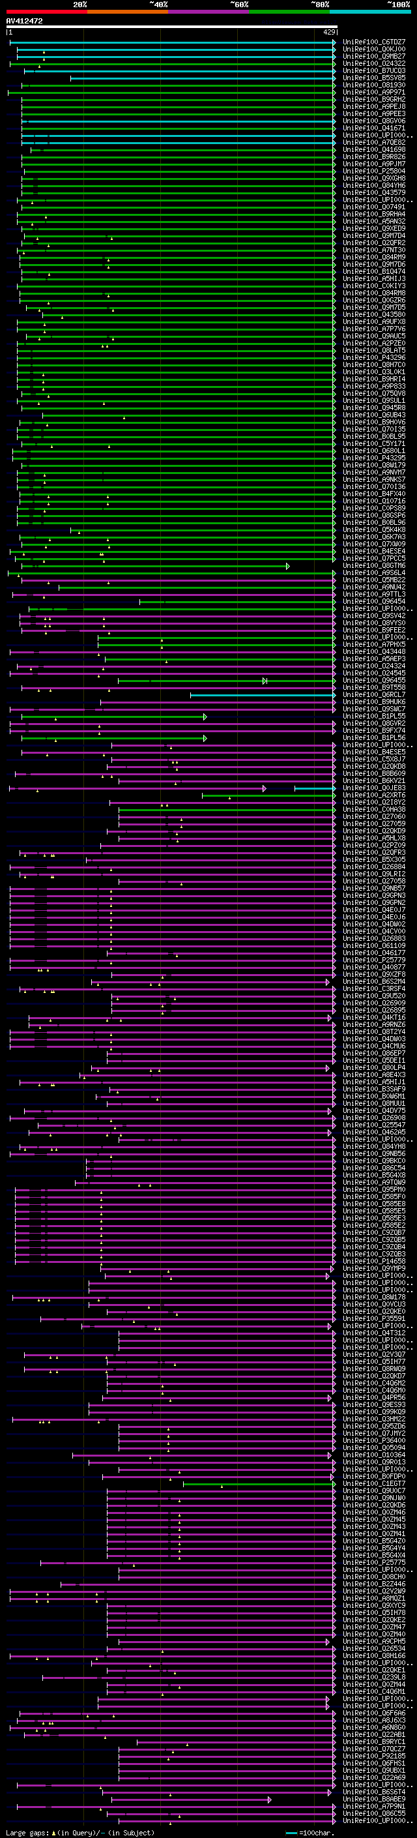This screenshot has height=1838, width=417.
Task: Click the UniRef100_B5X305 hit label
Action: coord(374,860)
